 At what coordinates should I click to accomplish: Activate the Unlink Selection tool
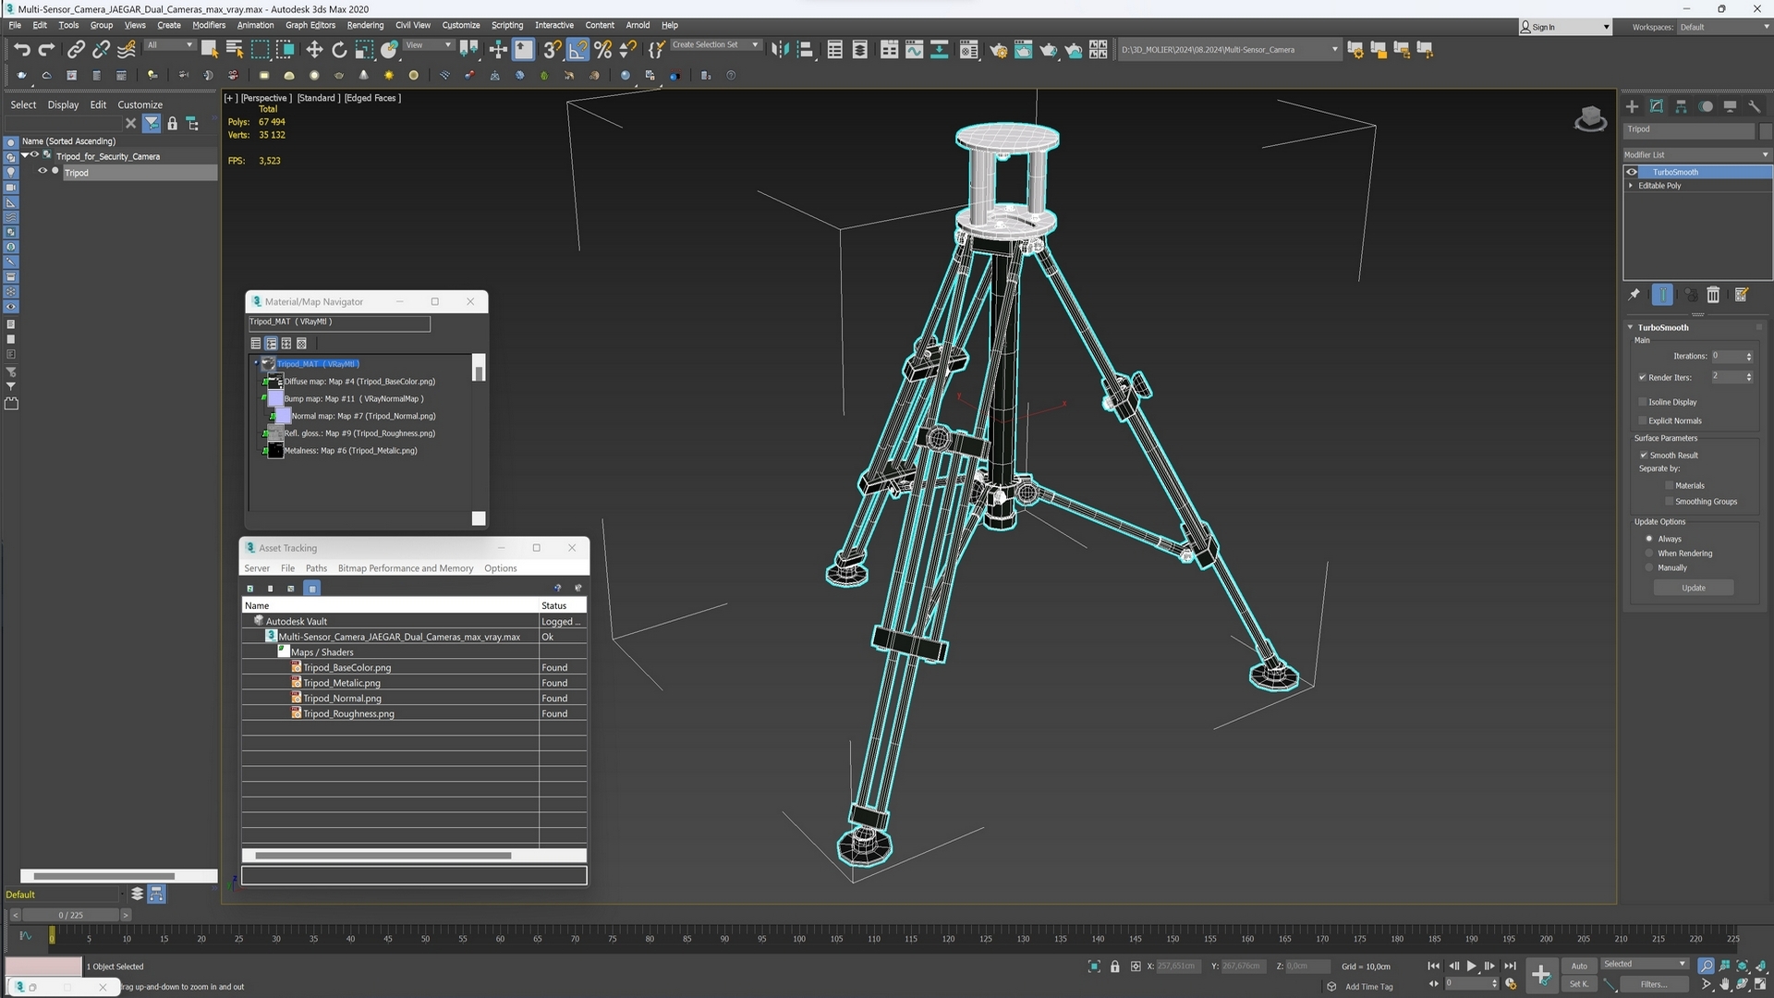[101, 50]
